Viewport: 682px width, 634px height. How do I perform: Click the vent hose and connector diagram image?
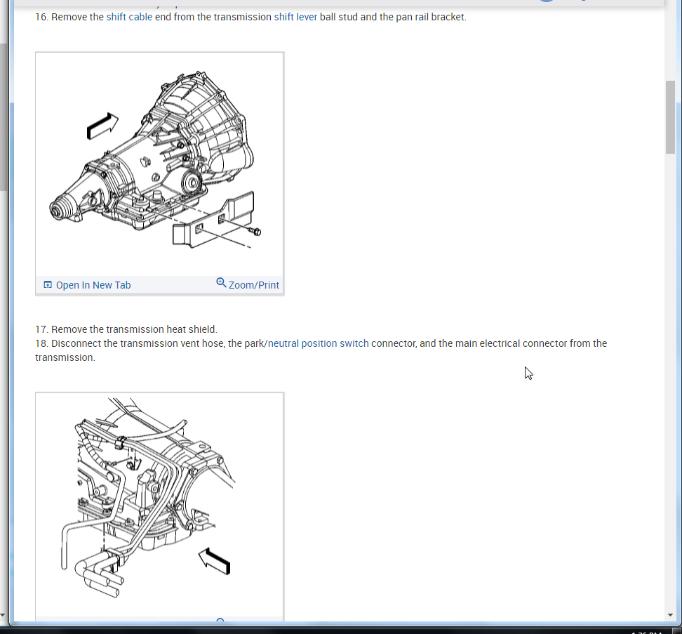[159, 505]
